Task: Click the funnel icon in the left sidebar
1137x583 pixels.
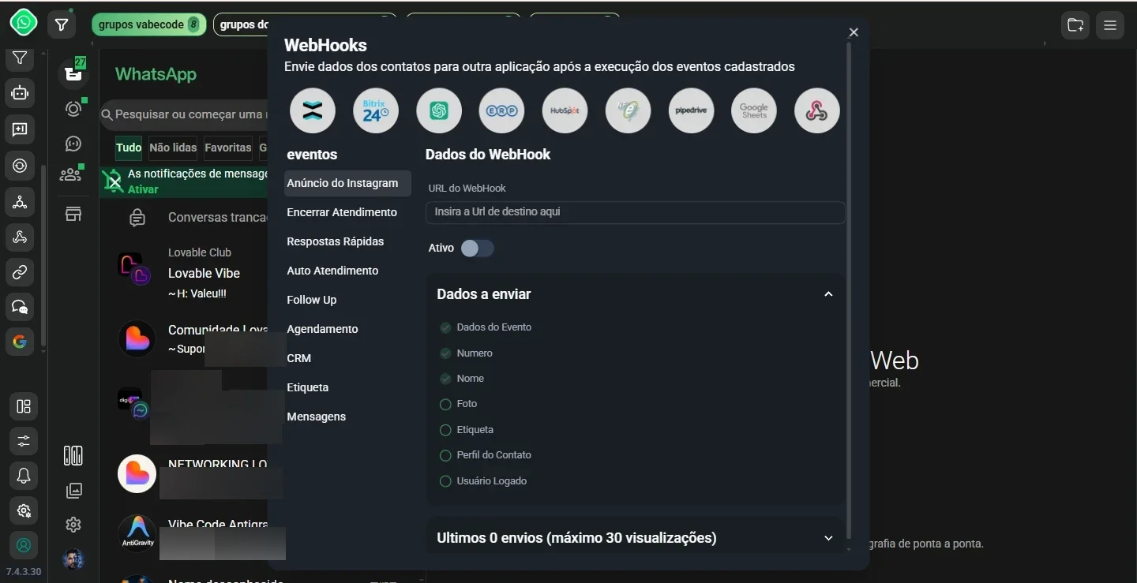Action: click(20, 58)
